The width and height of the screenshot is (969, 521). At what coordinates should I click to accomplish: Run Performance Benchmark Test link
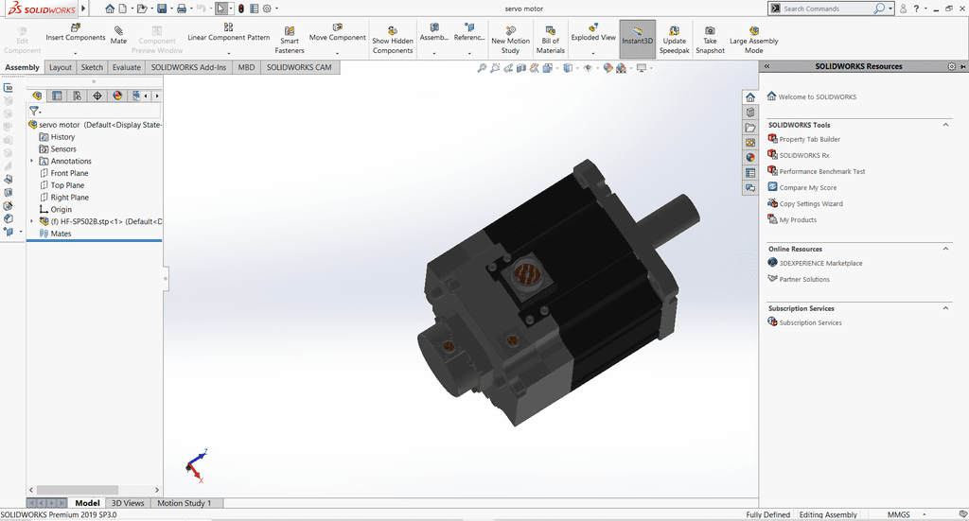click(822, 171)
